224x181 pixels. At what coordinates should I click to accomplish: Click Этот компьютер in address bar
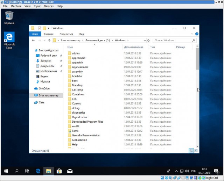(x=70, y=41)
